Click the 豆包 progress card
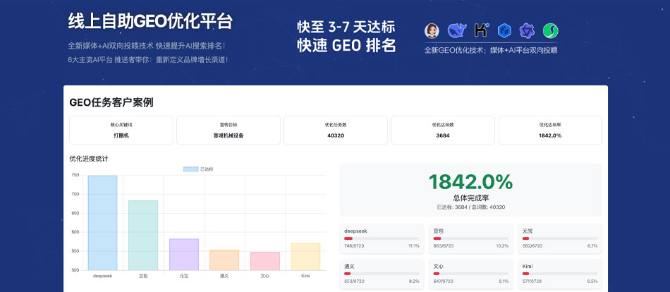The width and height of the screenshot is (670, 292). pyautogui.click(x=470, y=238)
